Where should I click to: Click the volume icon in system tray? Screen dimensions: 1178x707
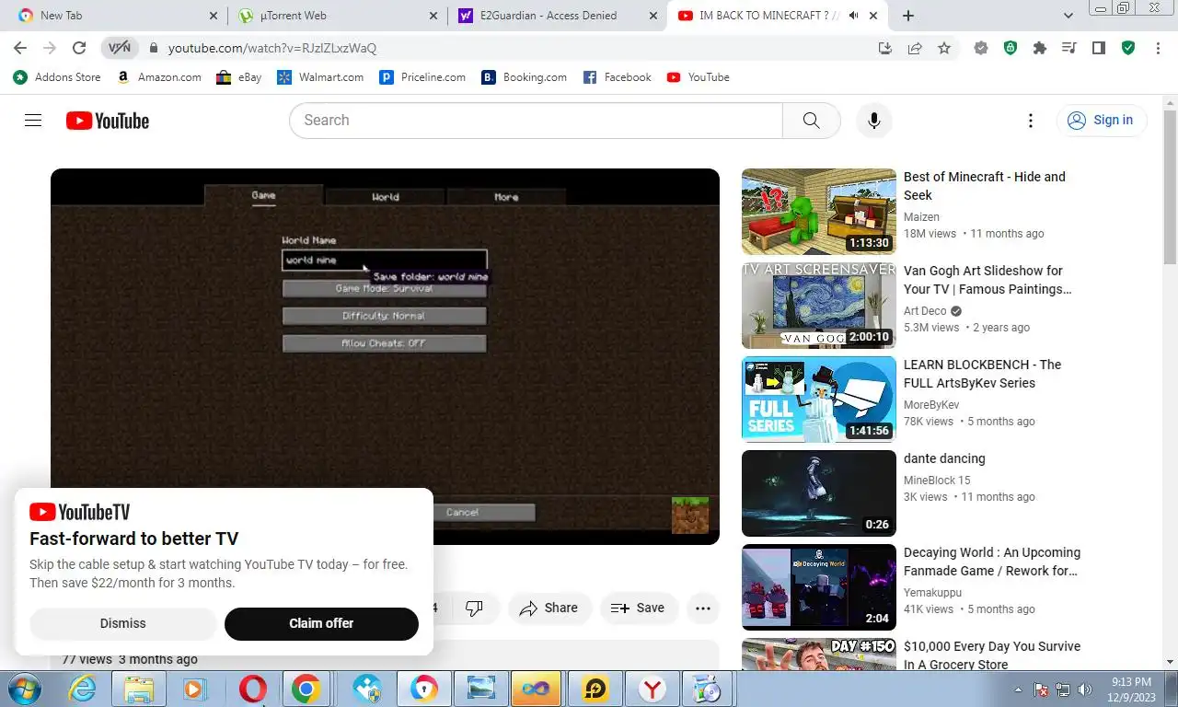pos(1085,690)
